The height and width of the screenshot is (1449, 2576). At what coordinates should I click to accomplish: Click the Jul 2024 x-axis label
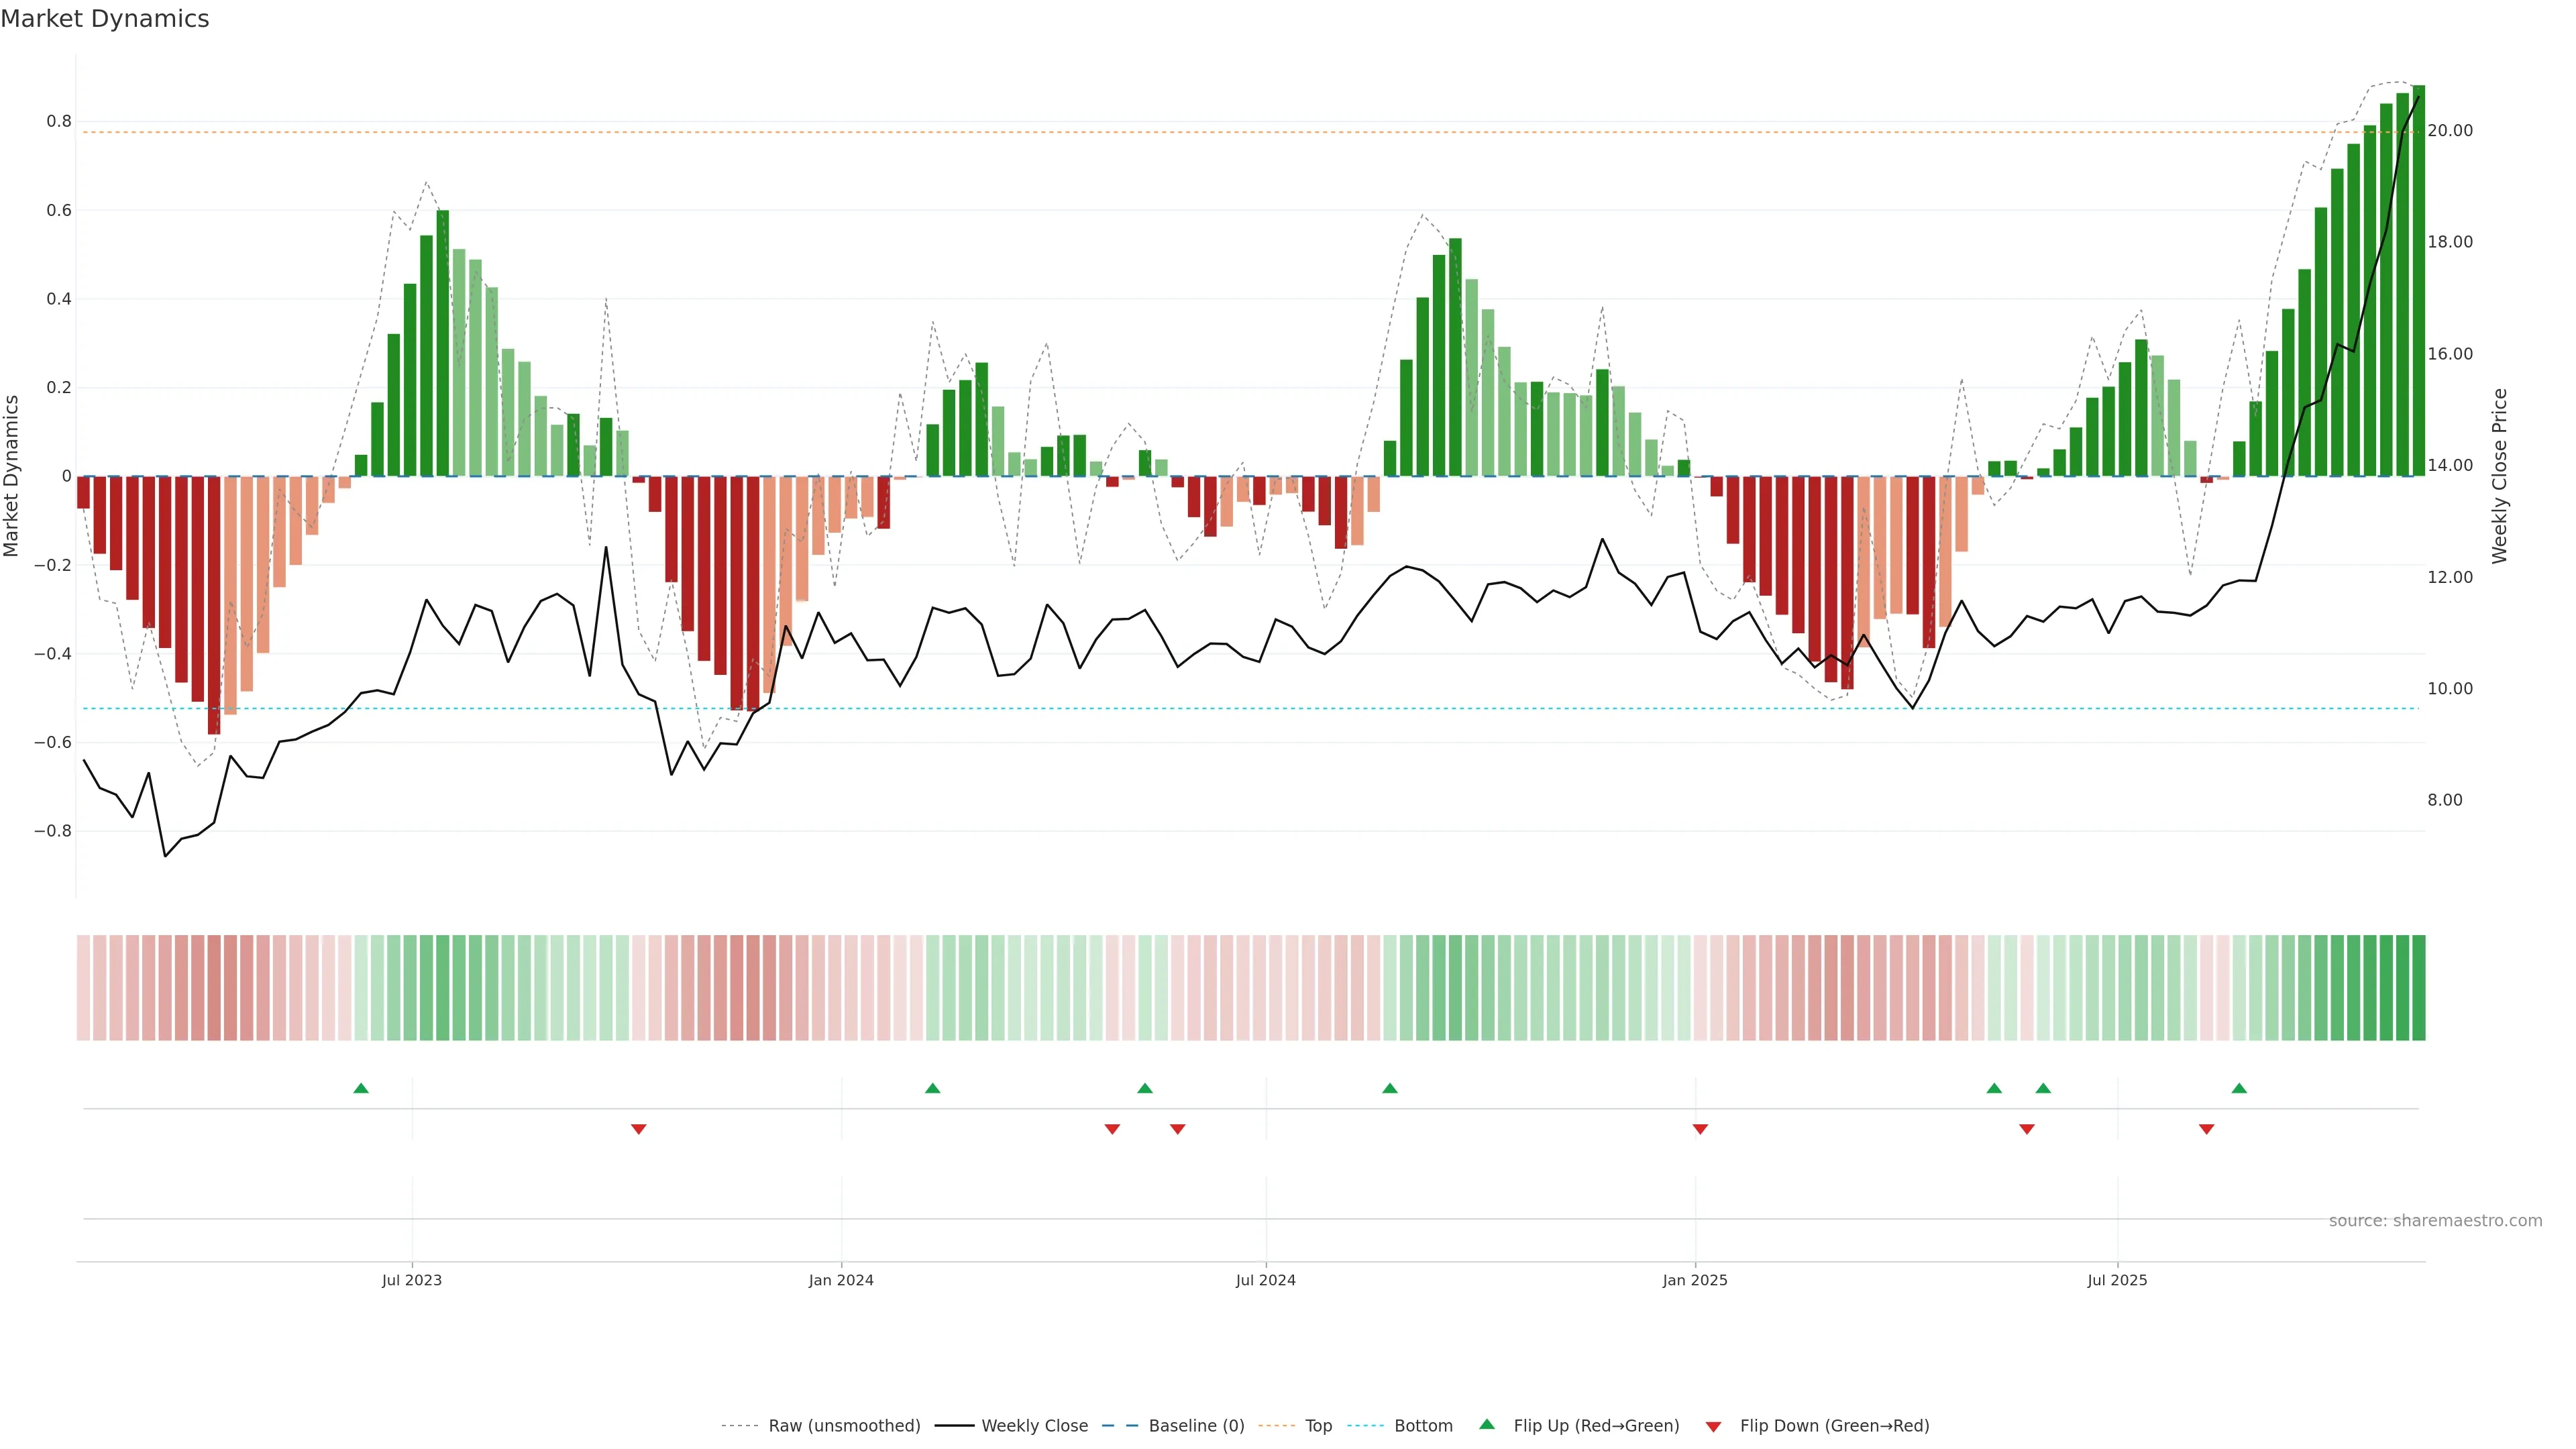(x=1265, y=1280)
